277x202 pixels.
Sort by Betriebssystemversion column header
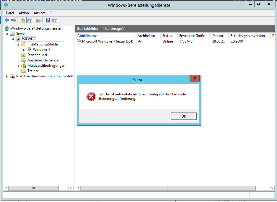pyautogui.click(x=249, y=36)
